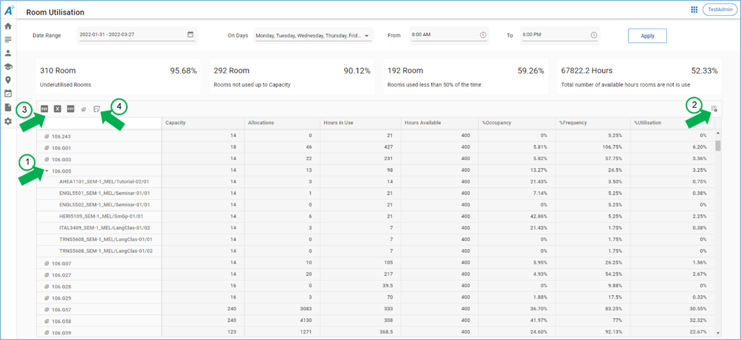Click the expand-all stack icon in toolbar

[83, 109]
